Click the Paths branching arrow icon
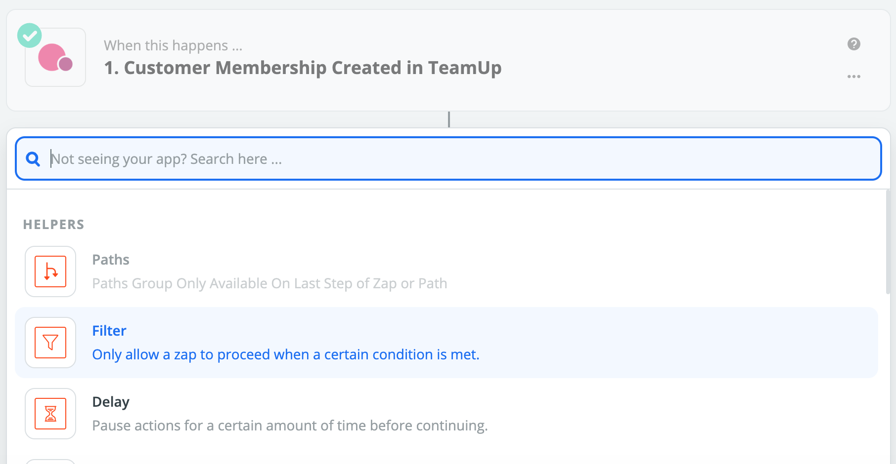Image resolution: width=896 pixels, height=464 pixels. click(x=50, y=271)
